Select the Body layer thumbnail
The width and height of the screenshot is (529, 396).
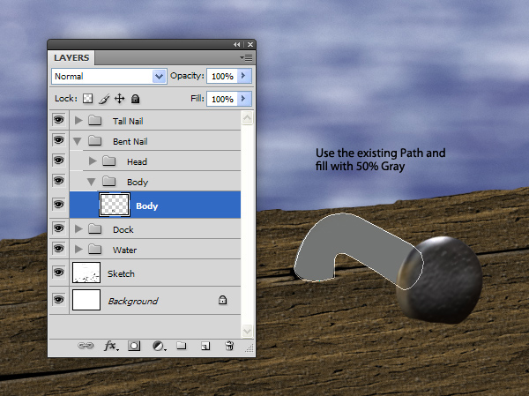pos(115,205)
